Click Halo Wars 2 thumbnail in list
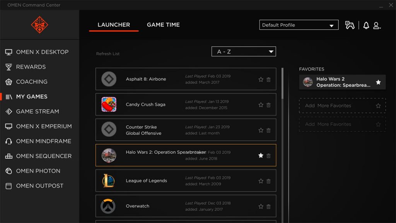This screenshot has width=396, height=223. (109, 155)
